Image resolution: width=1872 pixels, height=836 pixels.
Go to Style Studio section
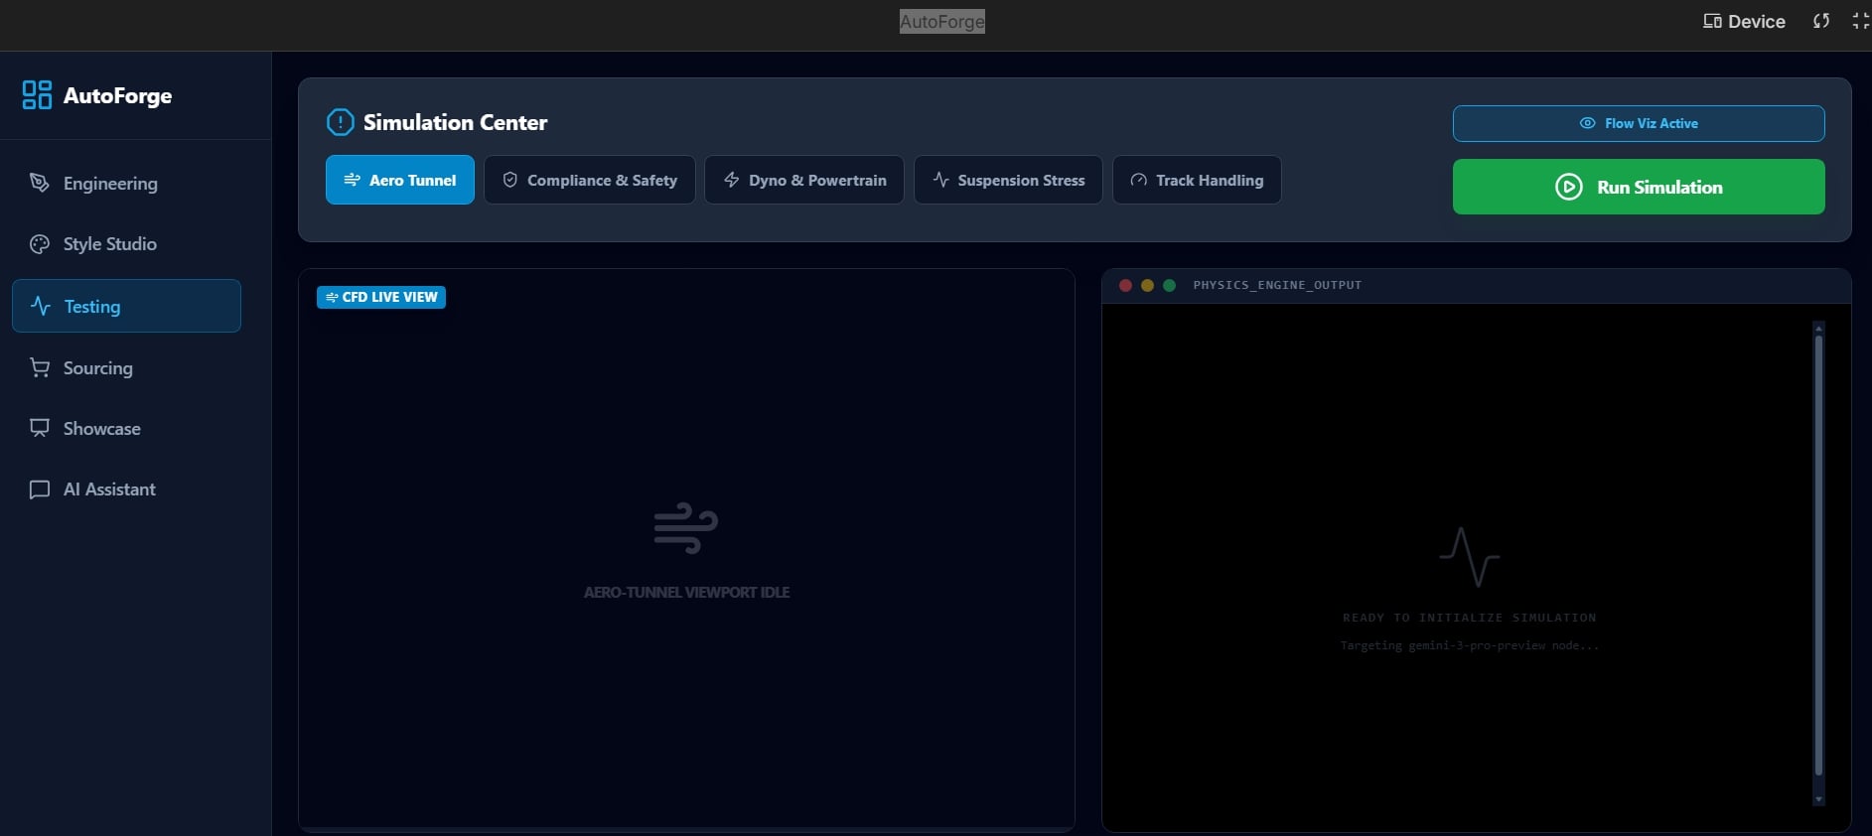tap(109, 244)
